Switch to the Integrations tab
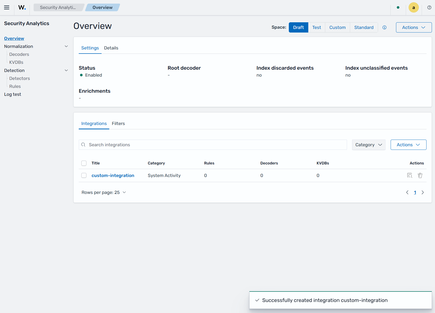Viewport: 435px width, 313px height. (94, 123)
